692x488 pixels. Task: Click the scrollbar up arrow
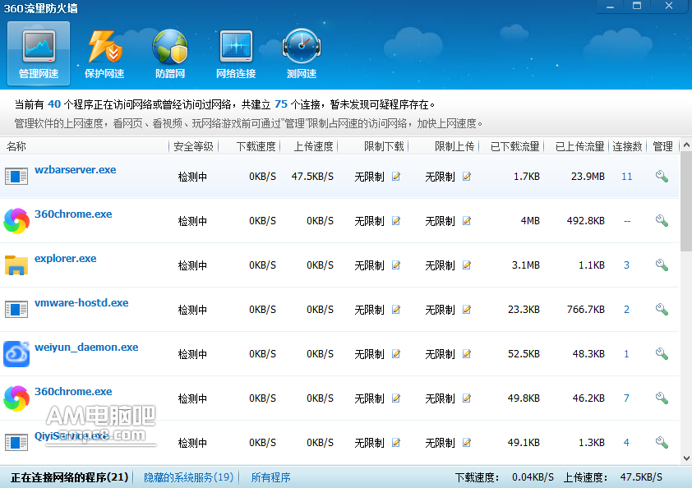point(686,145)
